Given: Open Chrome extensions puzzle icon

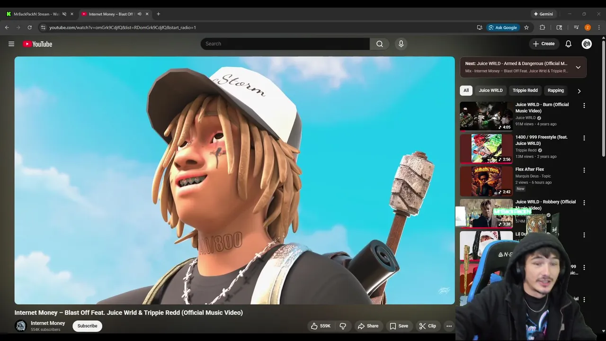Looking at the screenshot, I should coord(543,27).
